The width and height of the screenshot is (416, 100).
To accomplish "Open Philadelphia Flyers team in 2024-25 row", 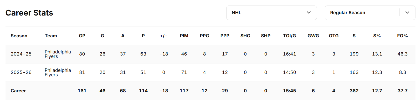I will click(58, 54).
